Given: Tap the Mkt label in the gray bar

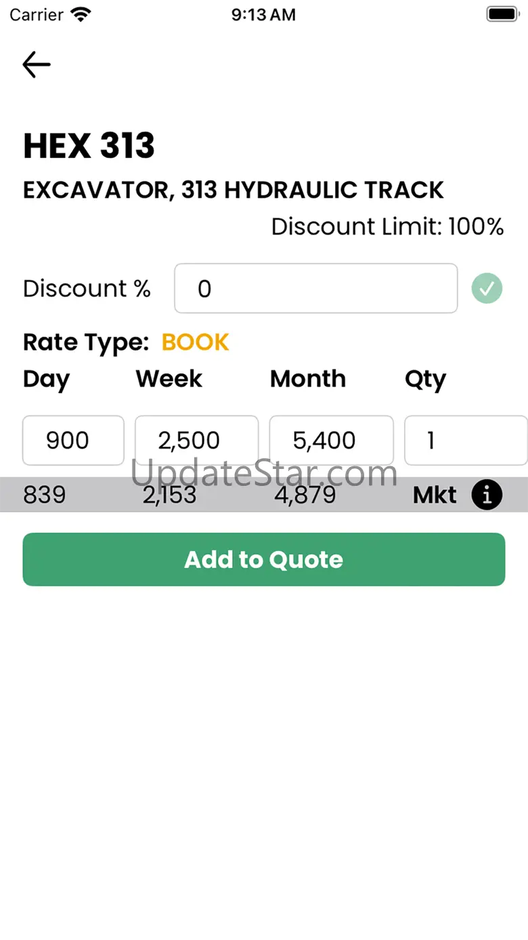Looking at the screenshot, I should [x=435, y=495].
